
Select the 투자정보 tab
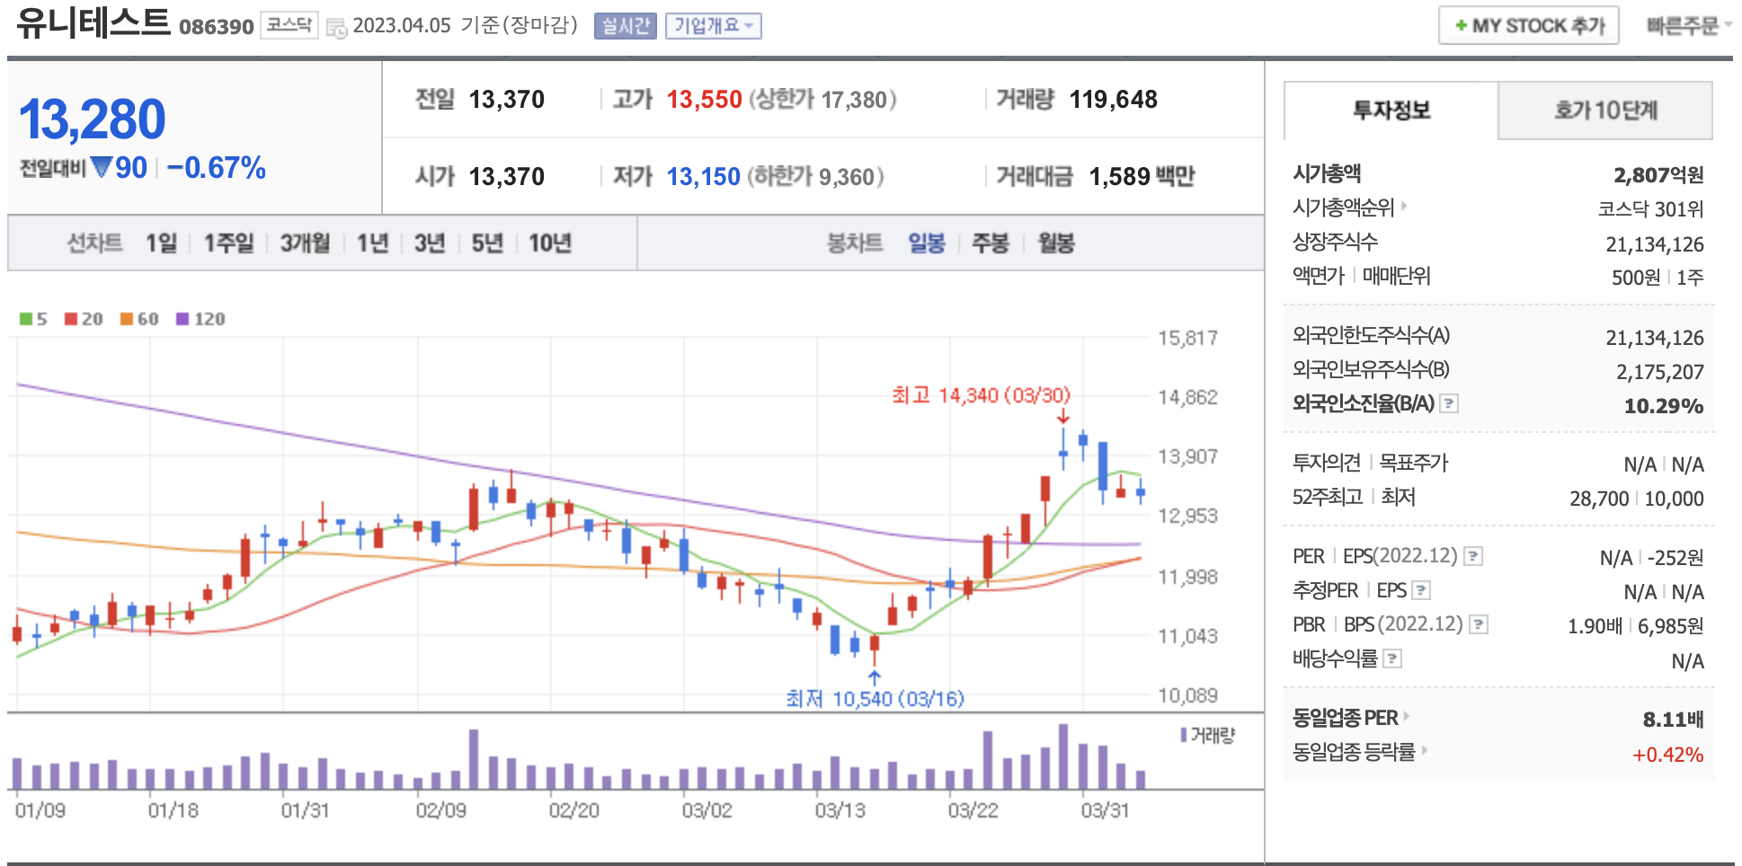pos(1391,110)
